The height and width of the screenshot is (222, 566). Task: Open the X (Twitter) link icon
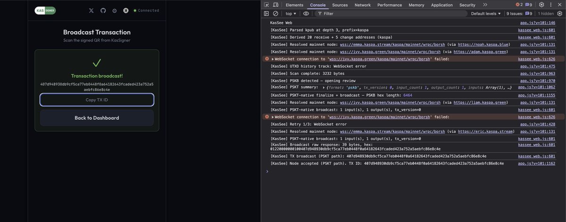pyautogui.click(x=92, y=10)
